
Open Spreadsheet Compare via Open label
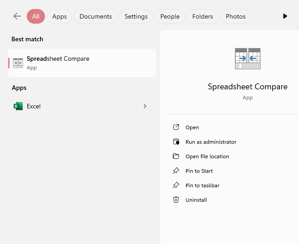[x=192, y=127]
